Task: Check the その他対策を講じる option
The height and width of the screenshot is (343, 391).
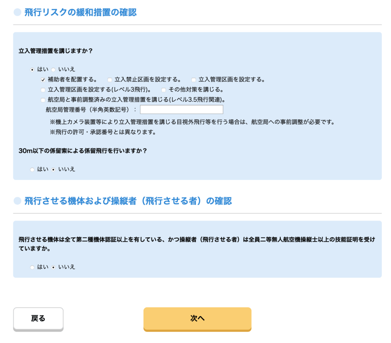Action: tap(163, 90)
